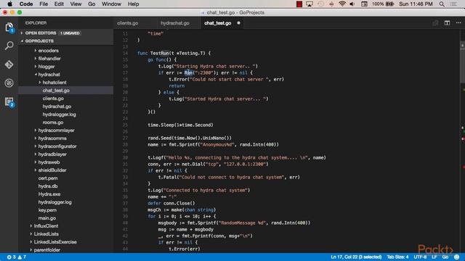Open the volume control in menu bar

coord(352,4)
